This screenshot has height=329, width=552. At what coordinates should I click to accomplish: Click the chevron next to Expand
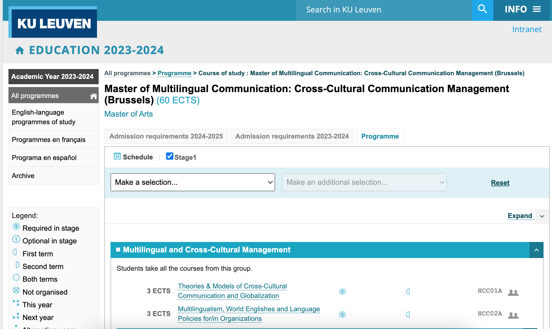point(542,216)
